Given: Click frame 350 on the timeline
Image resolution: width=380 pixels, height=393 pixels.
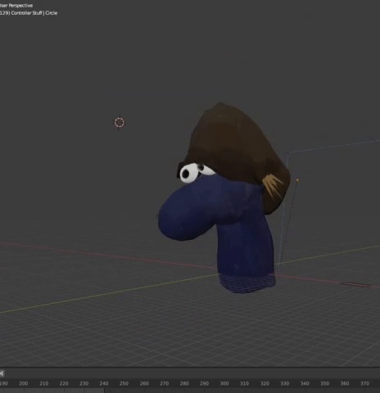Looking at the screenshot, I should [x=324, y=383].
